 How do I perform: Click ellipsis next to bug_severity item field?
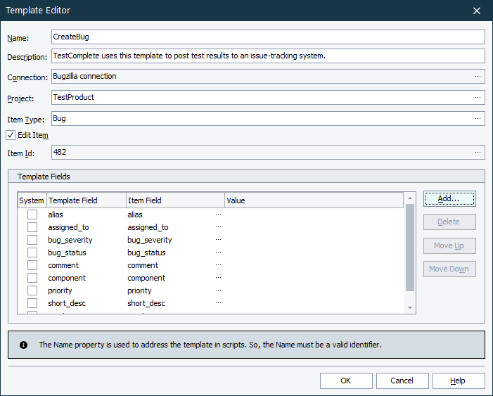(218, 240)
